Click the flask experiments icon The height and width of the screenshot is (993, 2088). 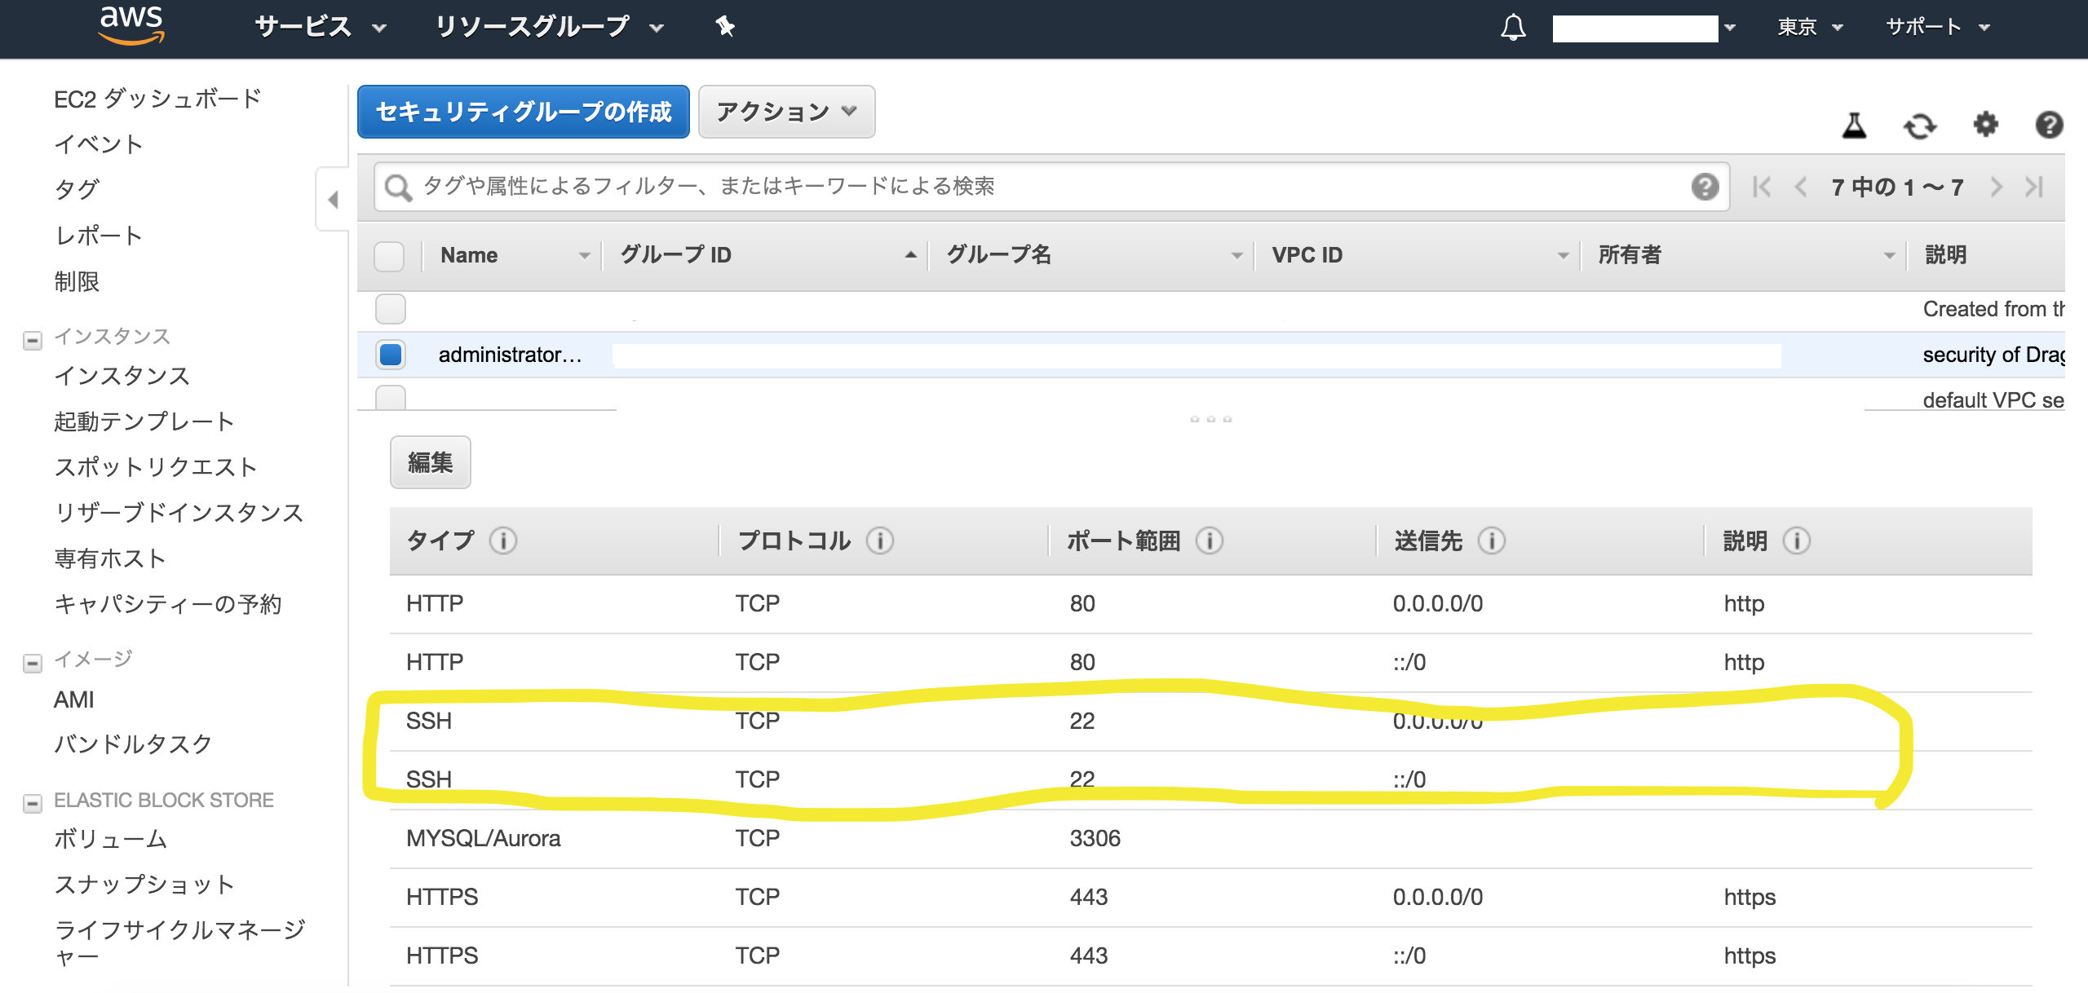tap(1854, 126)
